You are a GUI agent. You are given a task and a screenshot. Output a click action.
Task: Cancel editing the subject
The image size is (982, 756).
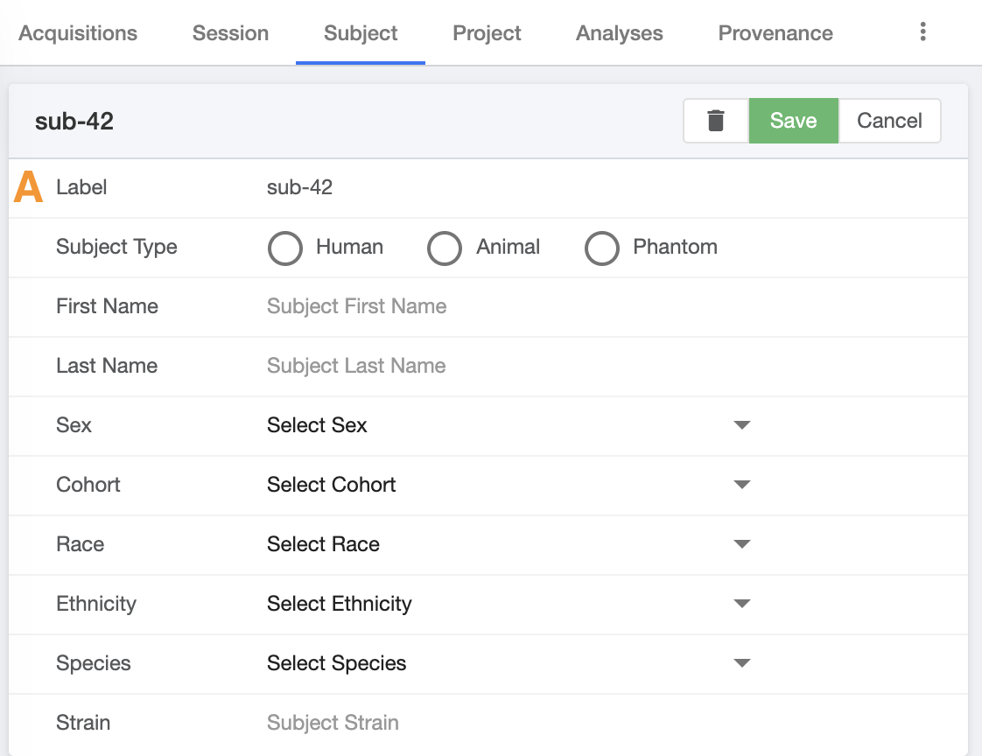[x=889, y=121]
